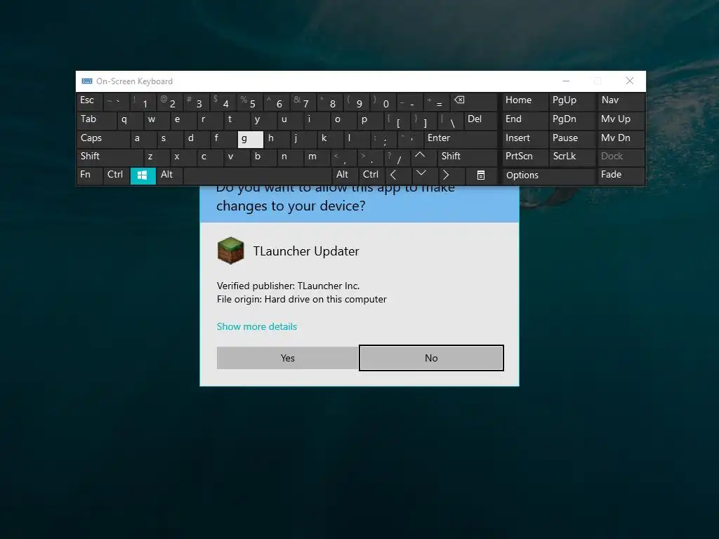
Task: Tap the Del key
Action: pos(480,120)
